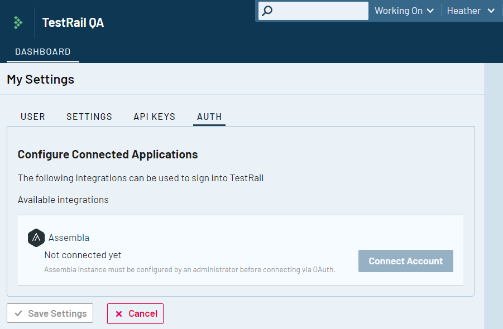The height and width of the screenshot is (329, 503).
Task: Click the Save Settings button
Action: click(x=50, y=313)
